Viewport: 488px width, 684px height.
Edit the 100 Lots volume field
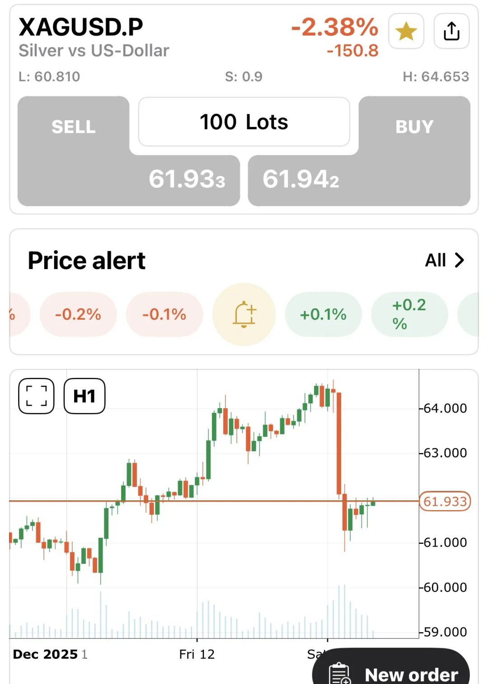pos(244,122)
